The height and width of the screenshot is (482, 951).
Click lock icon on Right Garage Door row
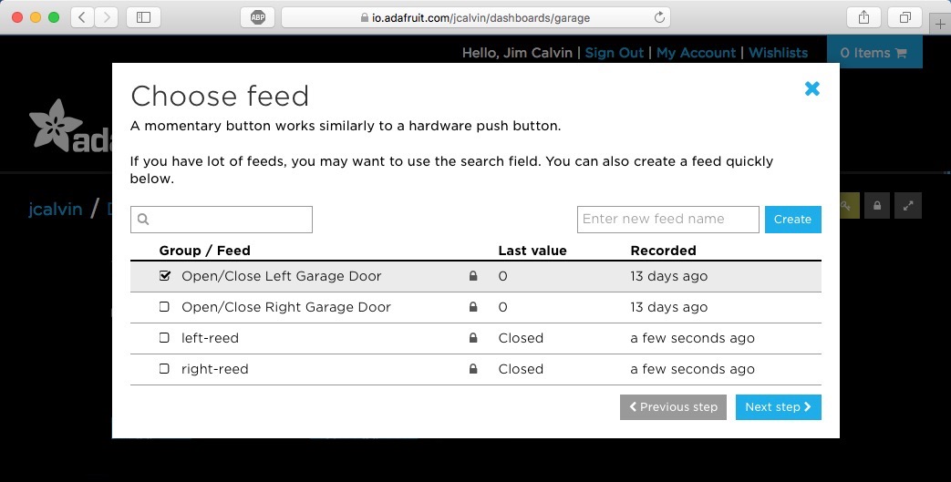(473, 307)
